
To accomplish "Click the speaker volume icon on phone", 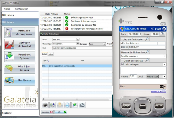I will tap(152, 29).
